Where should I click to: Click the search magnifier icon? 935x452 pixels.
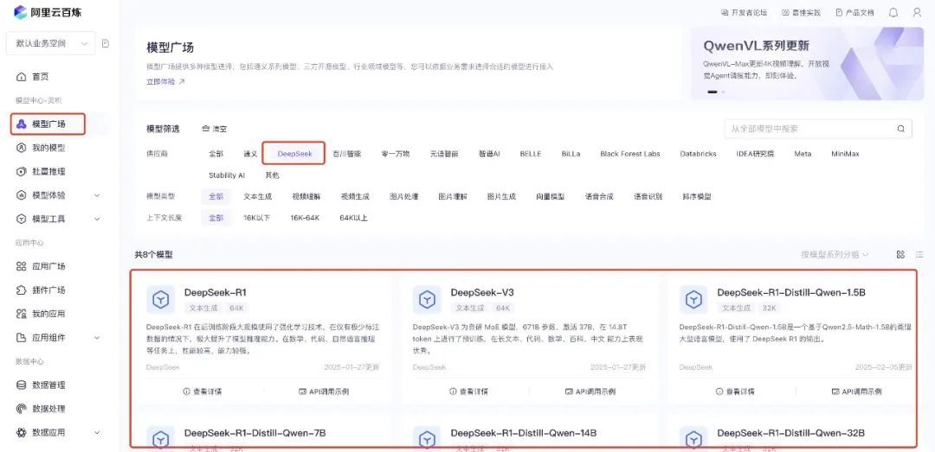point(901,129)
